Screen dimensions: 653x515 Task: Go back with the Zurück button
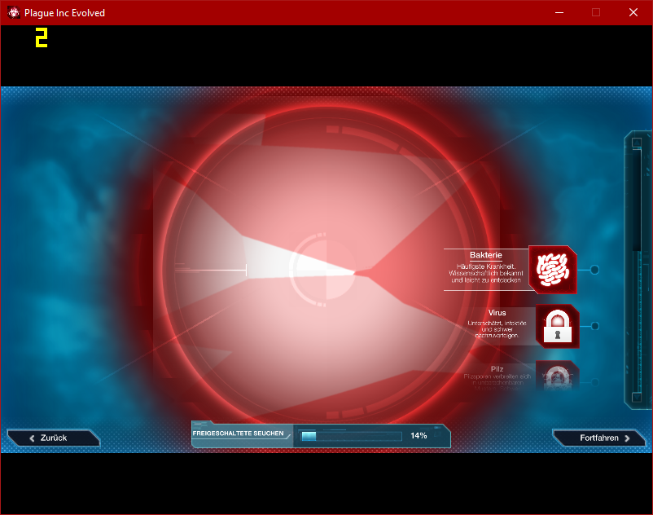pyautogui.click(x=53, y=438)
